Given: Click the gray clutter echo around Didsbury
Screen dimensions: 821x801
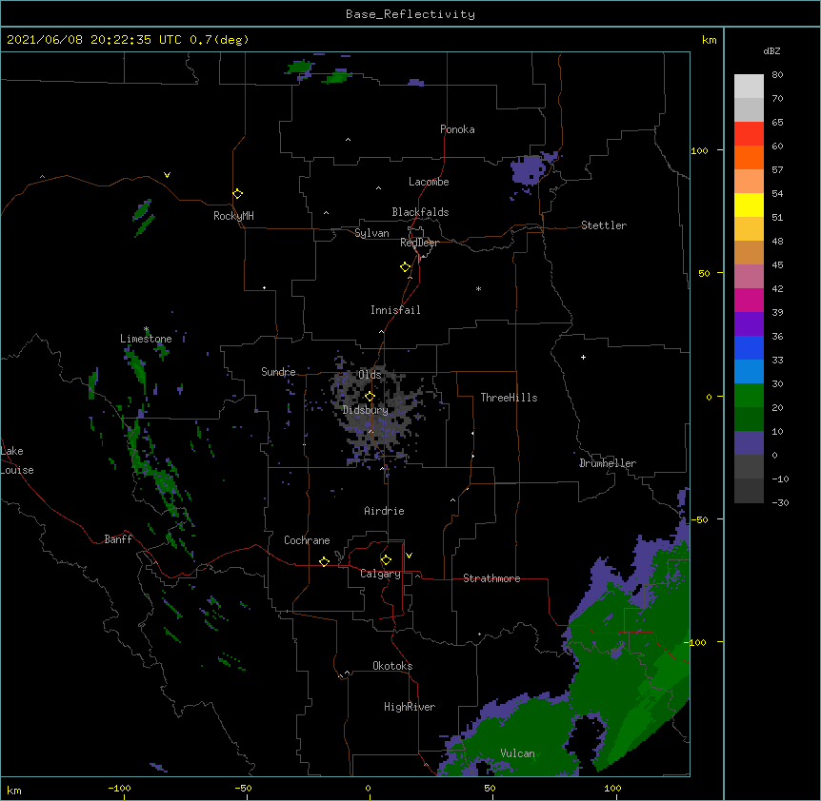Looking at the screenshot, I should pos(375,413).
